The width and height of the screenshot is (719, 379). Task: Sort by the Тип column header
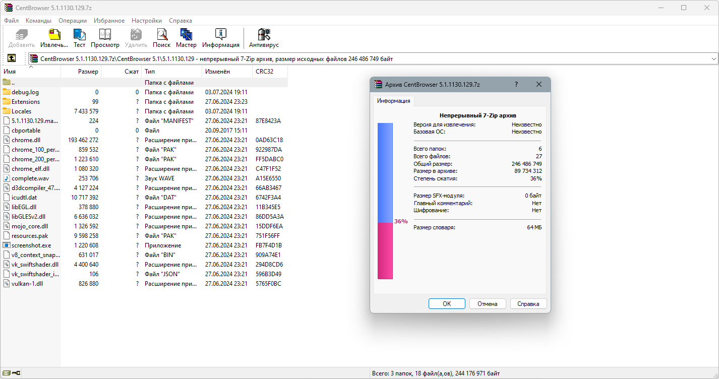pos(171,72)
